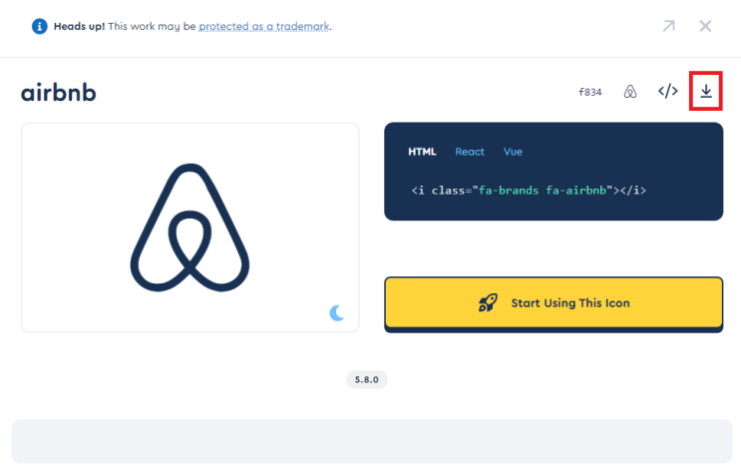Viewport: 741px width, 469px height.
Task: Click the code snippet brackets icon
Action: pos(668,91)
